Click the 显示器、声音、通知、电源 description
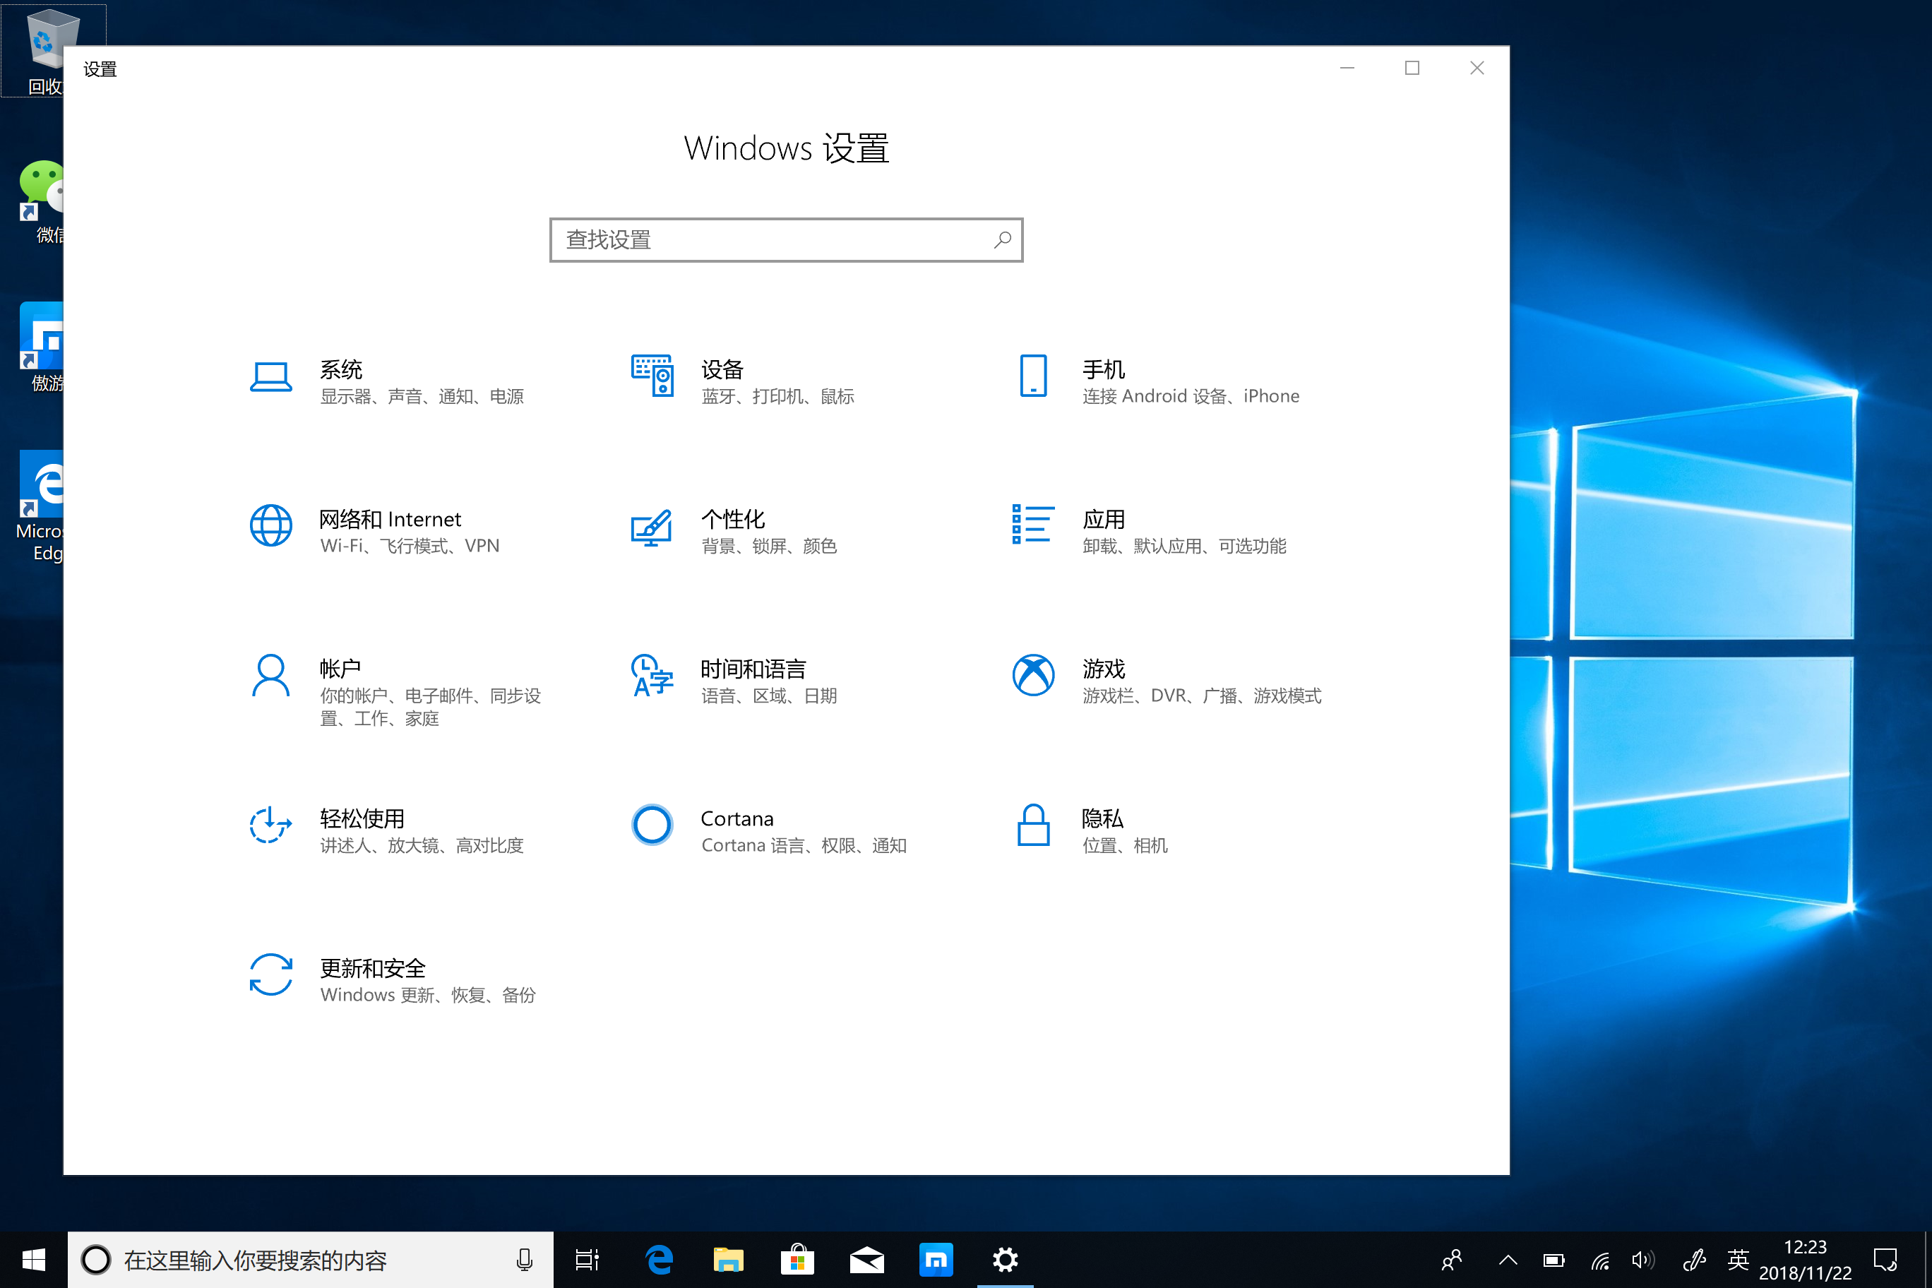The width and height of the screenshot is (1932, 1288). point(422,397)
